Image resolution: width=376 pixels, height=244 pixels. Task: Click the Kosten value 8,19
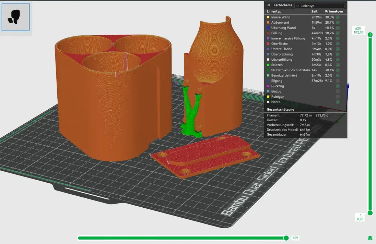pyautogui.click(x=303, y=120)
